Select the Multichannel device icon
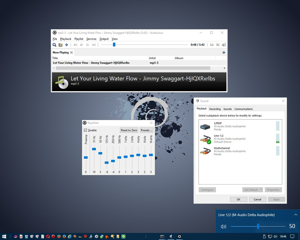The image size is (300, 240). tap(205, 151)
